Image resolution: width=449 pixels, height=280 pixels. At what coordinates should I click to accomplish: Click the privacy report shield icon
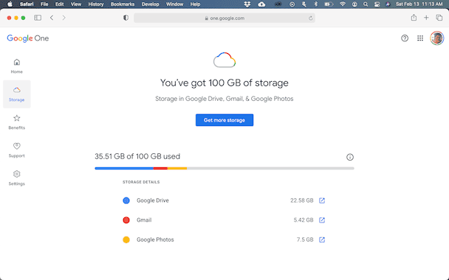[126, 18]
